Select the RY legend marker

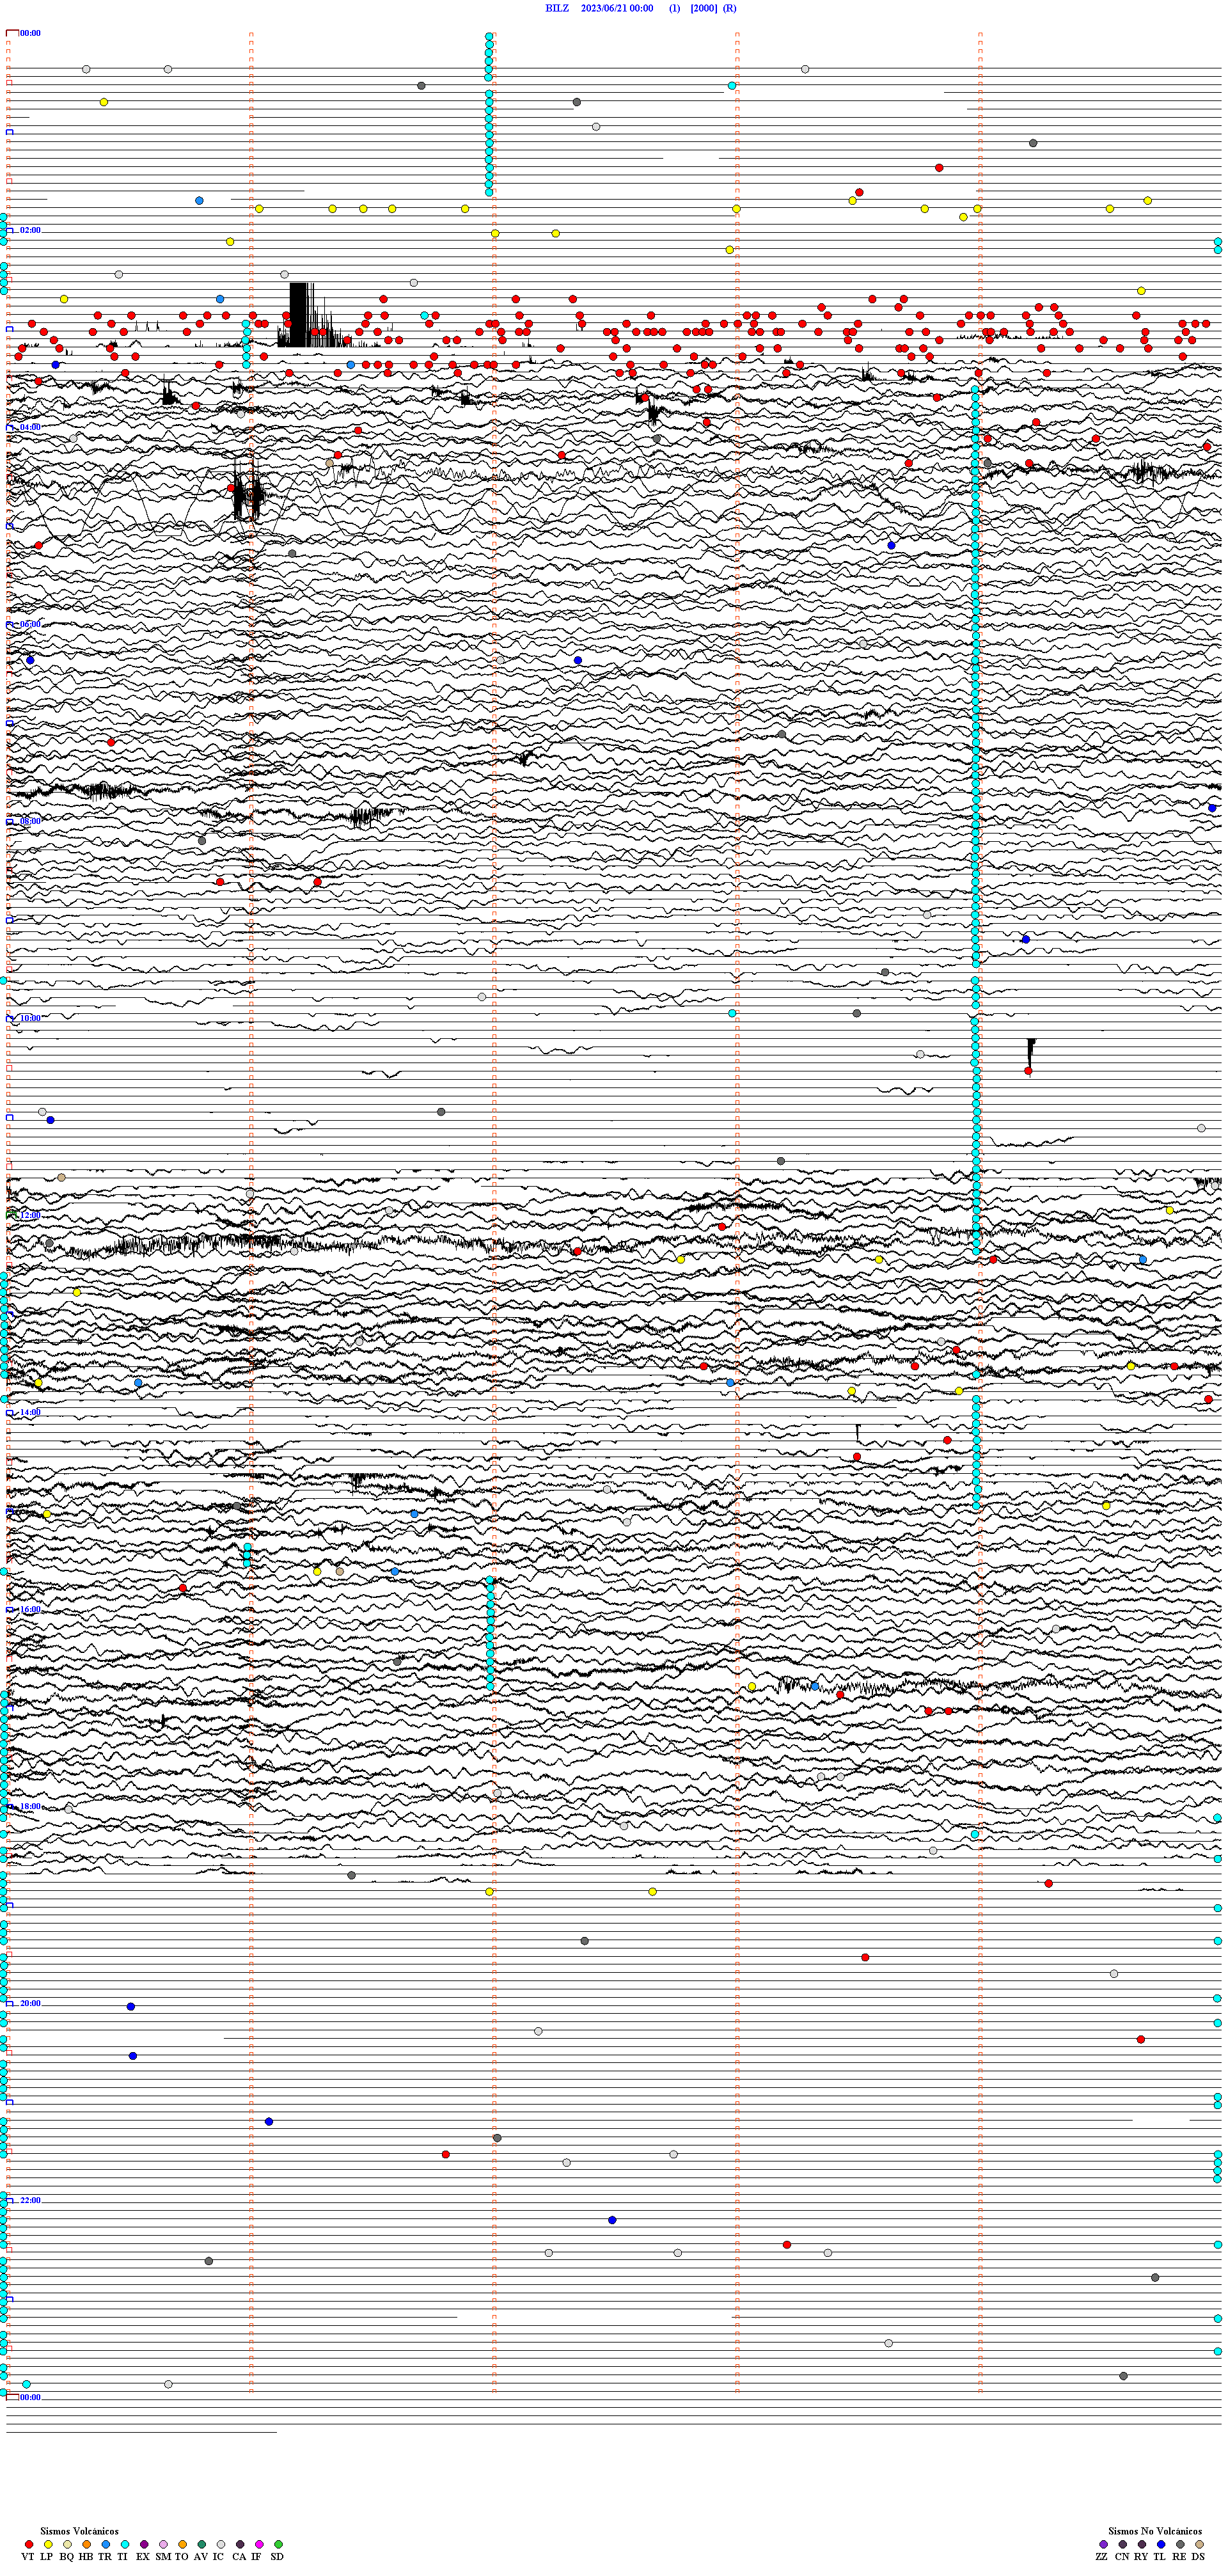[1142, 2544]
